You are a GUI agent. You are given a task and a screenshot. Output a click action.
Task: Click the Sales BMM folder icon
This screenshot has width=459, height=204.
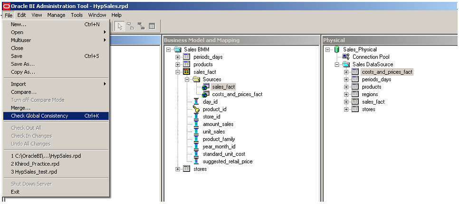tap(178, 50)
